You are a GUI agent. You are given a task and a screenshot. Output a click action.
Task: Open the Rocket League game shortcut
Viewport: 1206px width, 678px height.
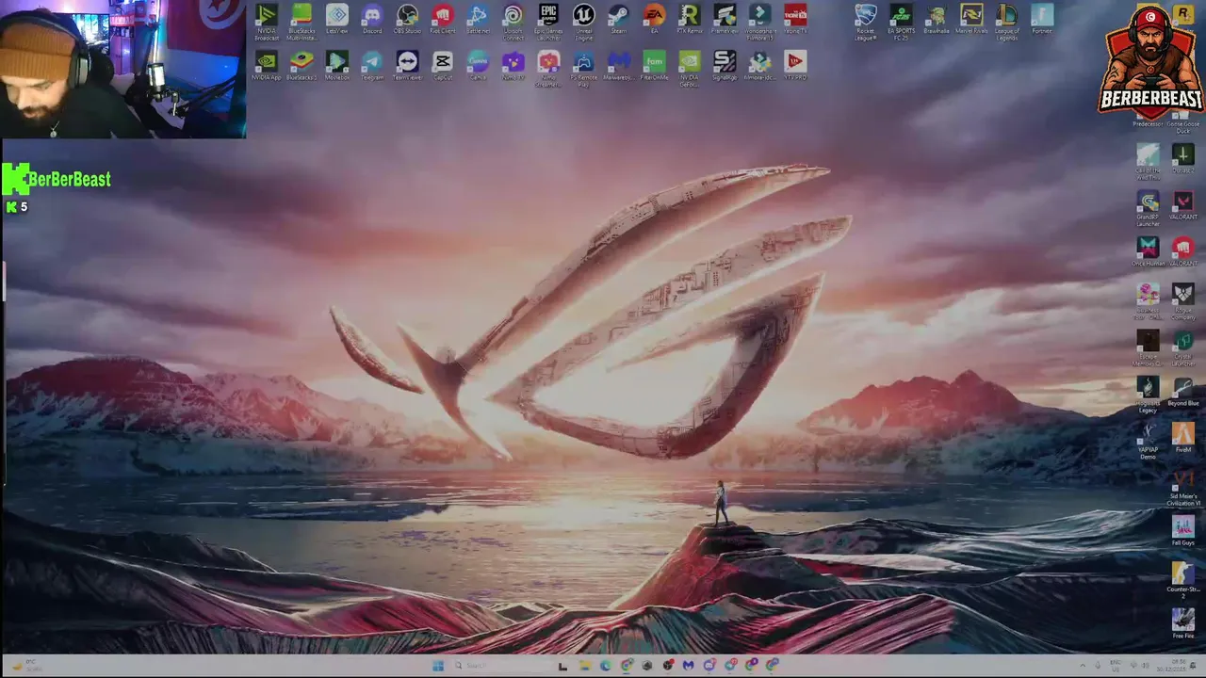(x=865, y=22)
